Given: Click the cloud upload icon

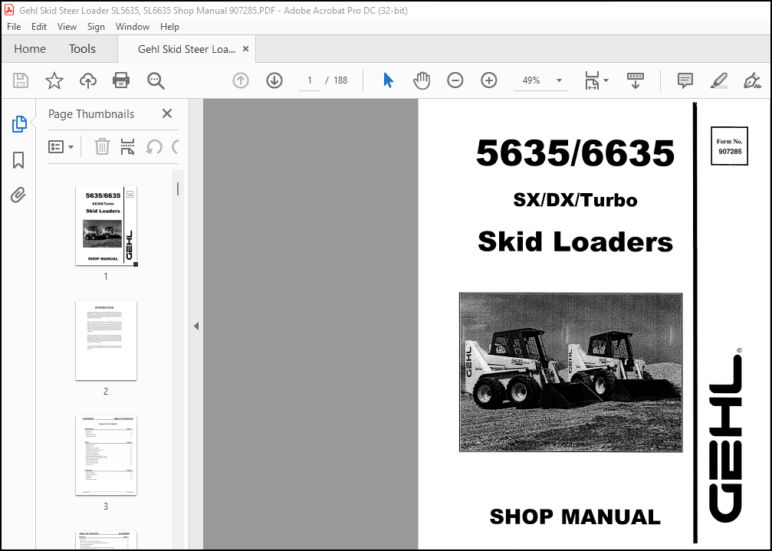Looking at the screenshot, I should (87, 80).
